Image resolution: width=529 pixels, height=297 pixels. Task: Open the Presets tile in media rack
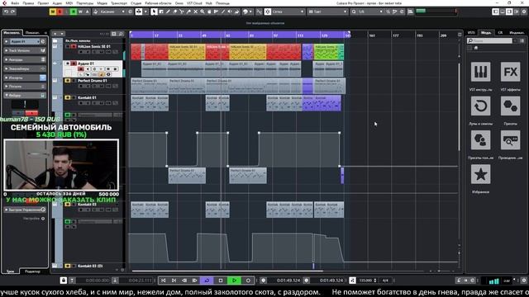pos(510,106)
